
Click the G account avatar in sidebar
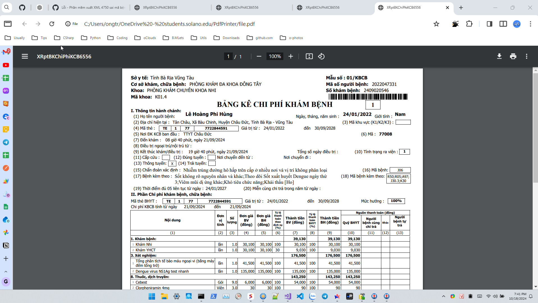coord(6,281)
